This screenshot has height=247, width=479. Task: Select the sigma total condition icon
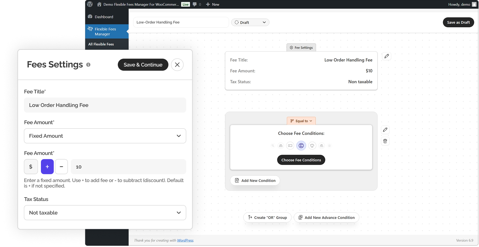(x=301, y=146)
